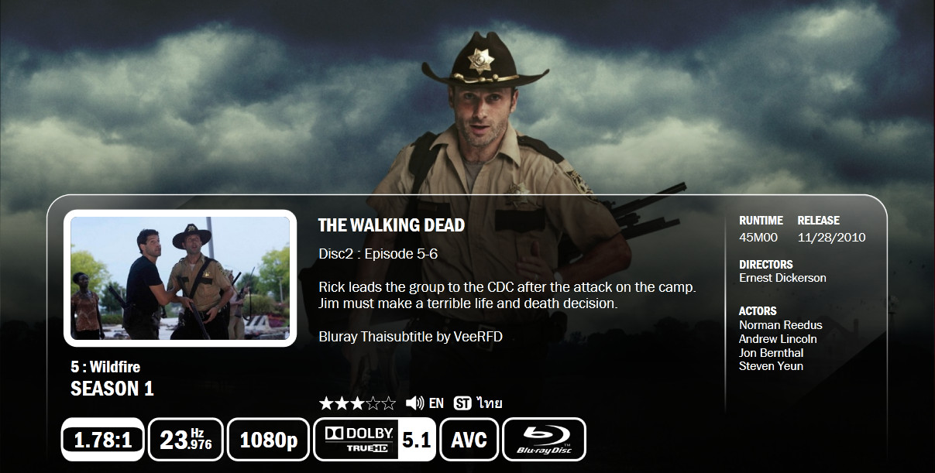Click the Season 1 label
Screen dimensions: 935x473
pyautogui.click(x=112, y=389)
